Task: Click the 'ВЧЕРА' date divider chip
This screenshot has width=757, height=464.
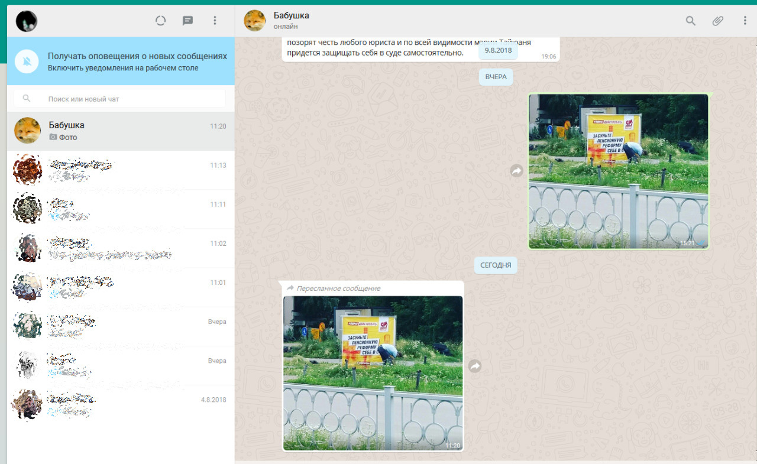Action: (496, 77)
